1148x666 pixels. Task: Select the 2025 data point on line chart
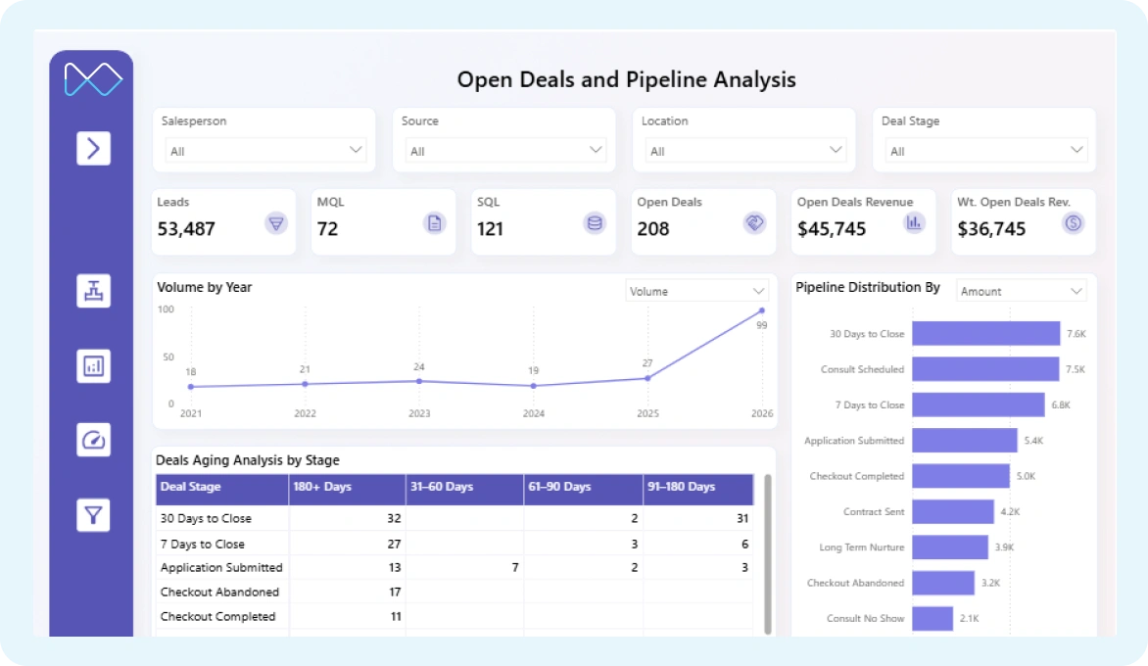(647, 378)
